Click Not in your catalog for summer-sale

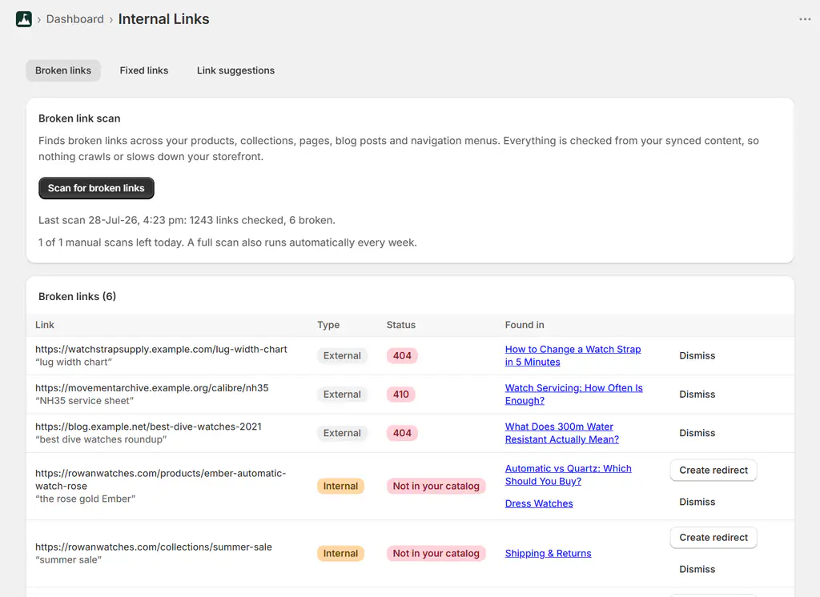436,553
